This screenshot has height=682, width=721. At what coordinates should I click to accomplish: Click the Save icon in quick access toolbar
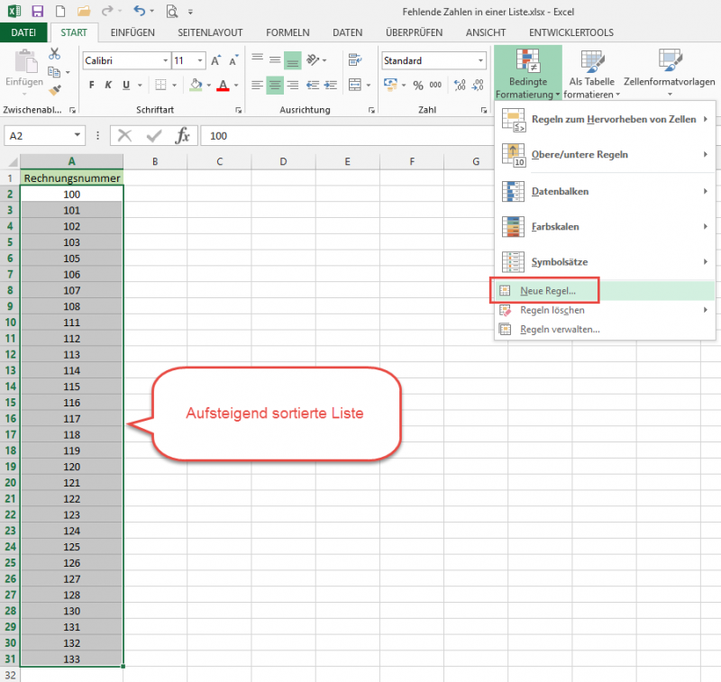[x=37, y=12]
